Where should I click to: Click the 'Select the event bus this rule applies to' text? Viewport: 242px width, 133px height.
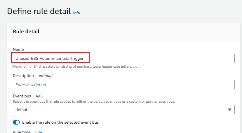[x=94, y=101]
